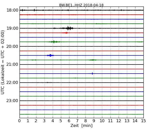Click x-axis tick label 15

tap(143, 121)
